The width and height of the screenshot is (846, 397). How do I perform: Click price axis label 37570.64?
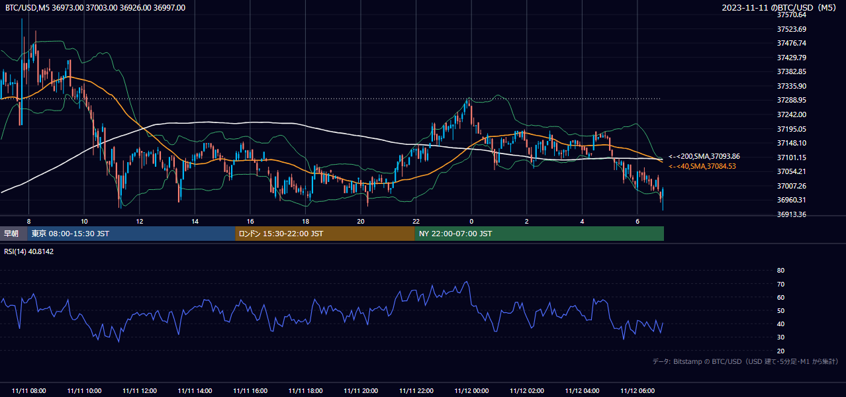(791, 15)
